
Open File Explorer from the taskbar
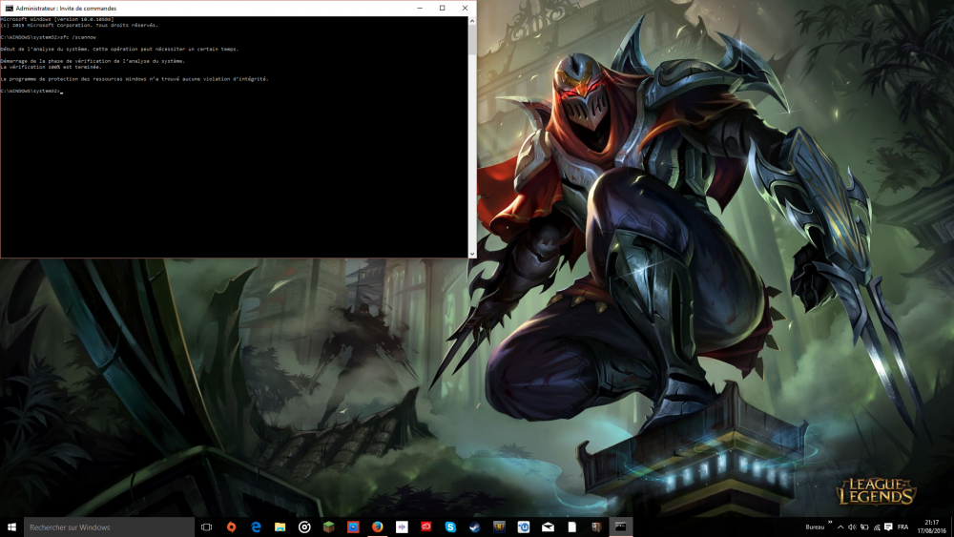[280, 527]
